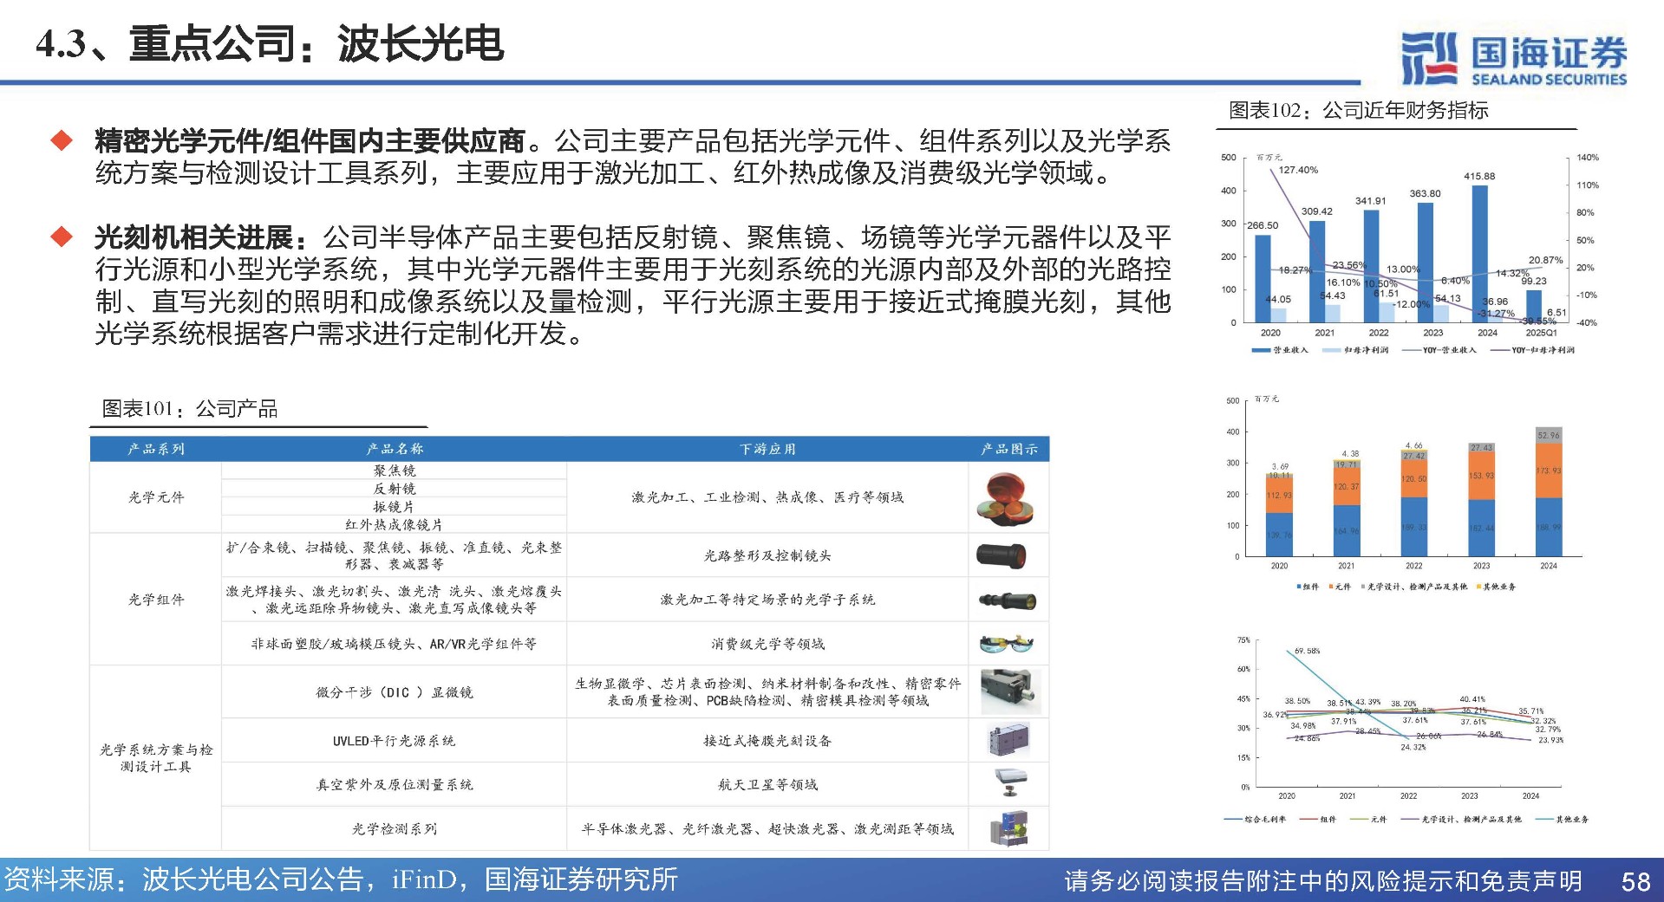Screen dimensions: 1664x902
Task: Click the AR/VR glasses product image
Action: click(1006, 644)
